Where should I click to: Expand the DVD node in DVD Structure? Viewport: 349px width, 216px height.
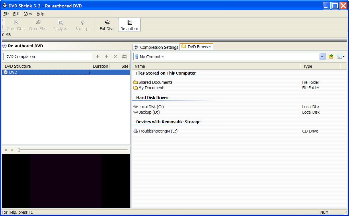click(6, 72)
